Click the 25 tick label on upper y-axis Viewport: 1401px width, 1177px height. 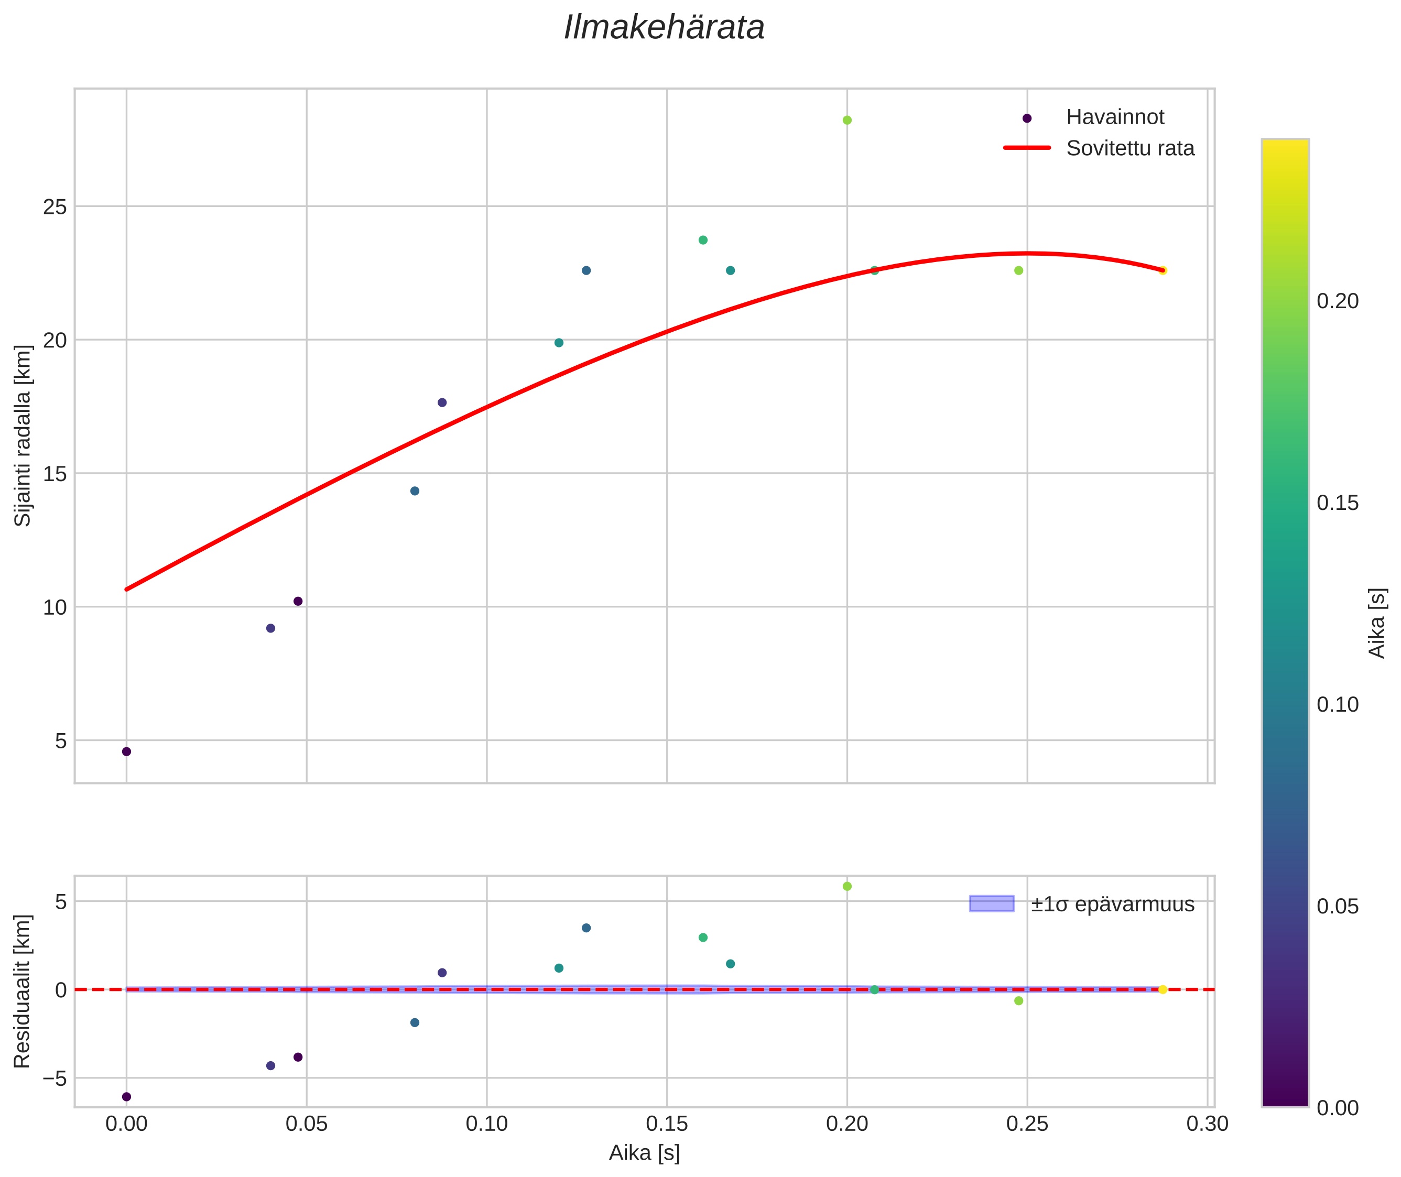pyautogui.click(x=55, y=207)
